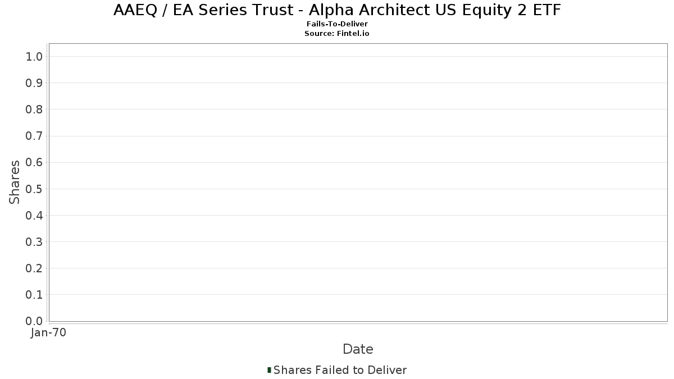674x379 pixels.
Task: Click the 0.7 y-axis tick label
Action: pos(34,136)
